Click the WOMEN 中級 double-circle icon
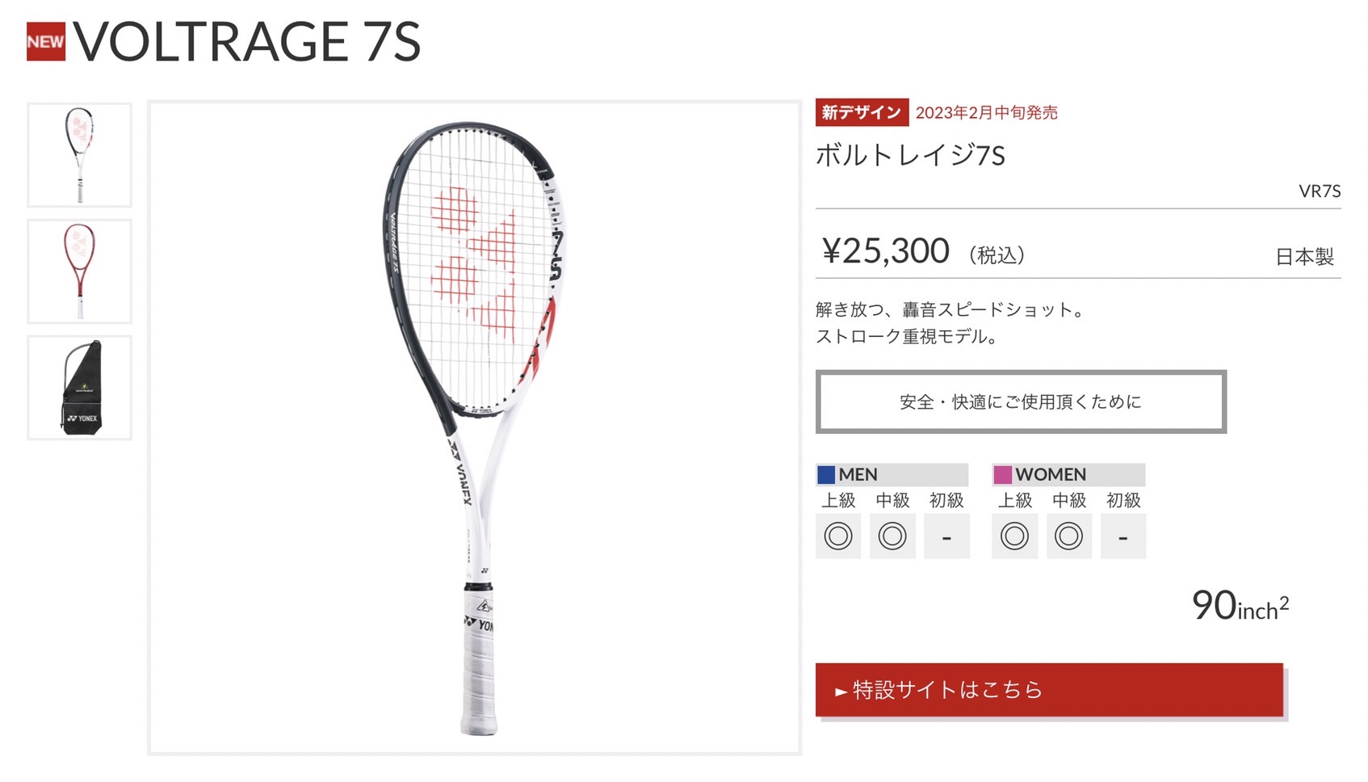The height and width of the screenshot is (782, 1368). [x=1068, y=536]
